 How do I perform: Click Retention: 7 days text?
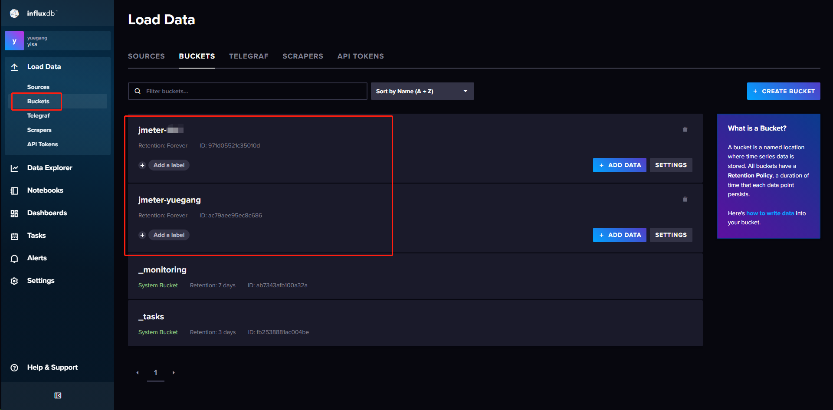(213, 285)
